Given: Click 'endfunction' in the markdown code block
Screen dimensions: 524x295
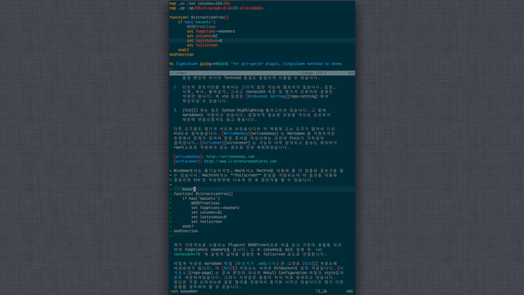Looking at the screenshot, I should [186, 231].
